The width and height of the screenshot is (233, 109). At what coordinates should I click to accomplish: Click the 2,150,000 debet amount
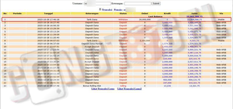(145, 41)
